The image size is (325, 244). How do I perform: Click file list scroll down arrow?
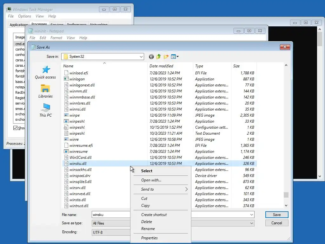point(286,206)
